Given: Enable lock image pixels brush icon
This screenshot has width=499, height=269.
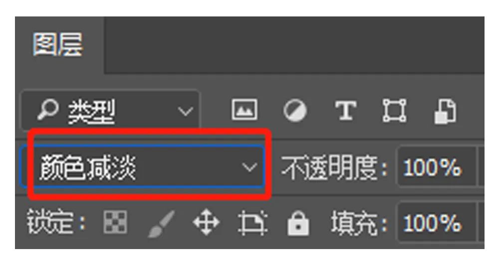Looking at the screenshot, I should 162,223.
